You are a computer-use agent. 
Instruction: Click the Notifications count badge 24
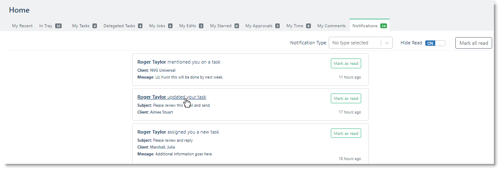(x=383, y=26)
